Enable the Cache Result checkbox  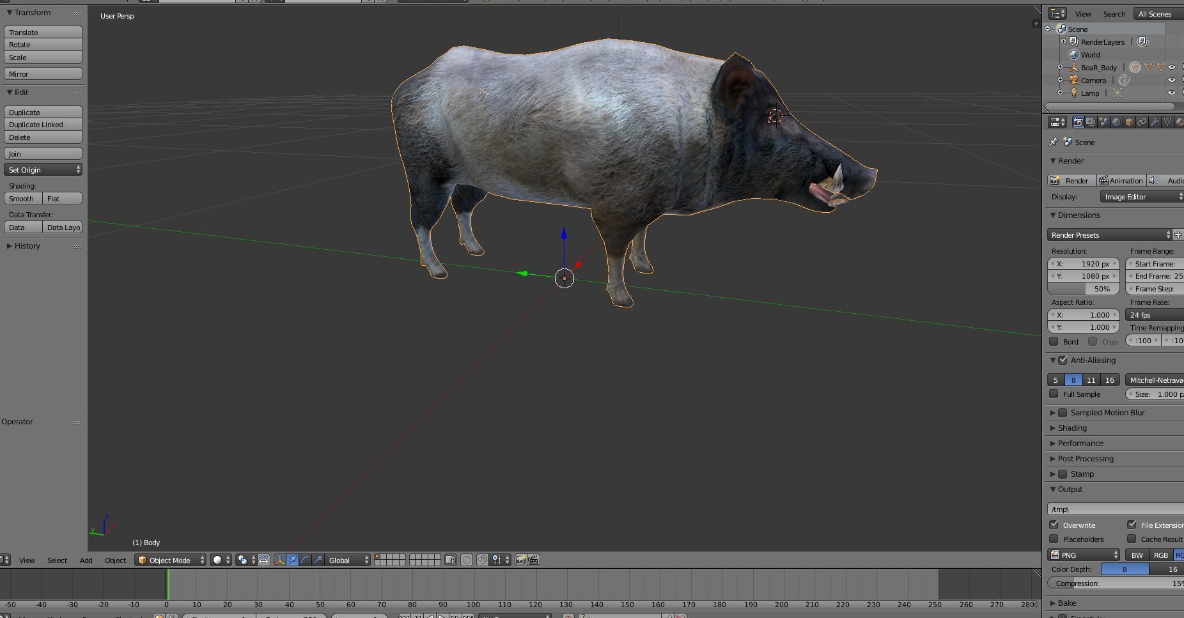[x=1132, y=539]
